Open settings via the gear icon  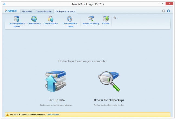point(164,11)
